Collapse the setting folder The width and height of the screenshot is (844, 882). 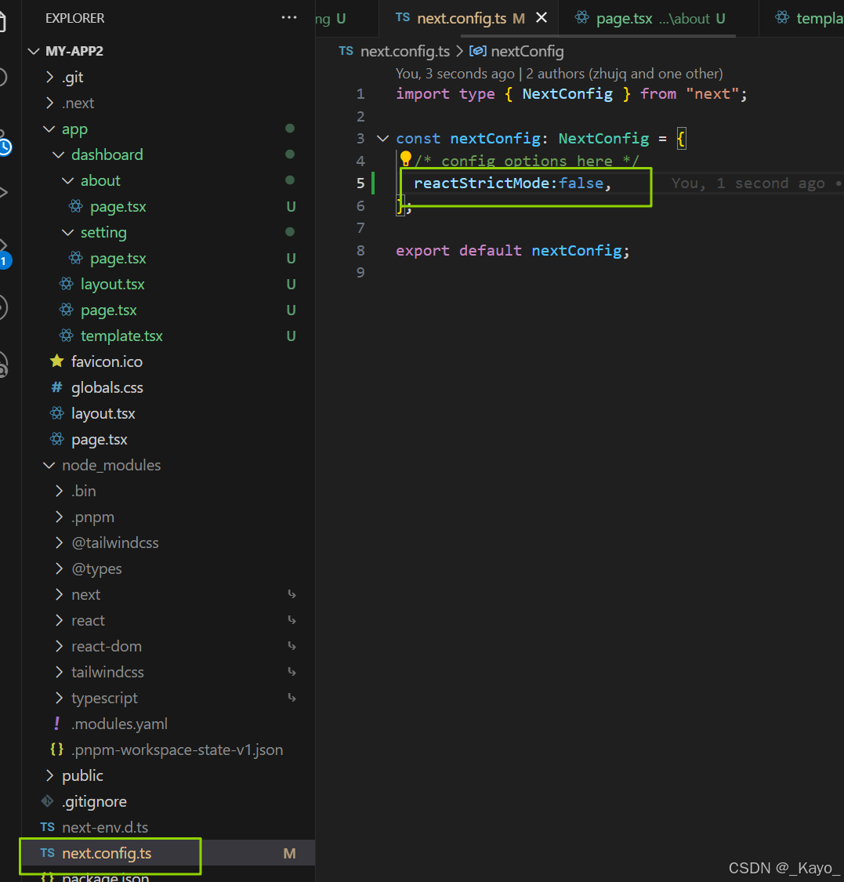coord(67,232)
